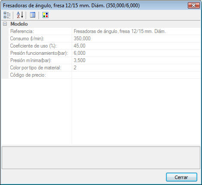The image size is (202, 185).
Task: Open the property pages list icon
Action: [x=33, y=15]
